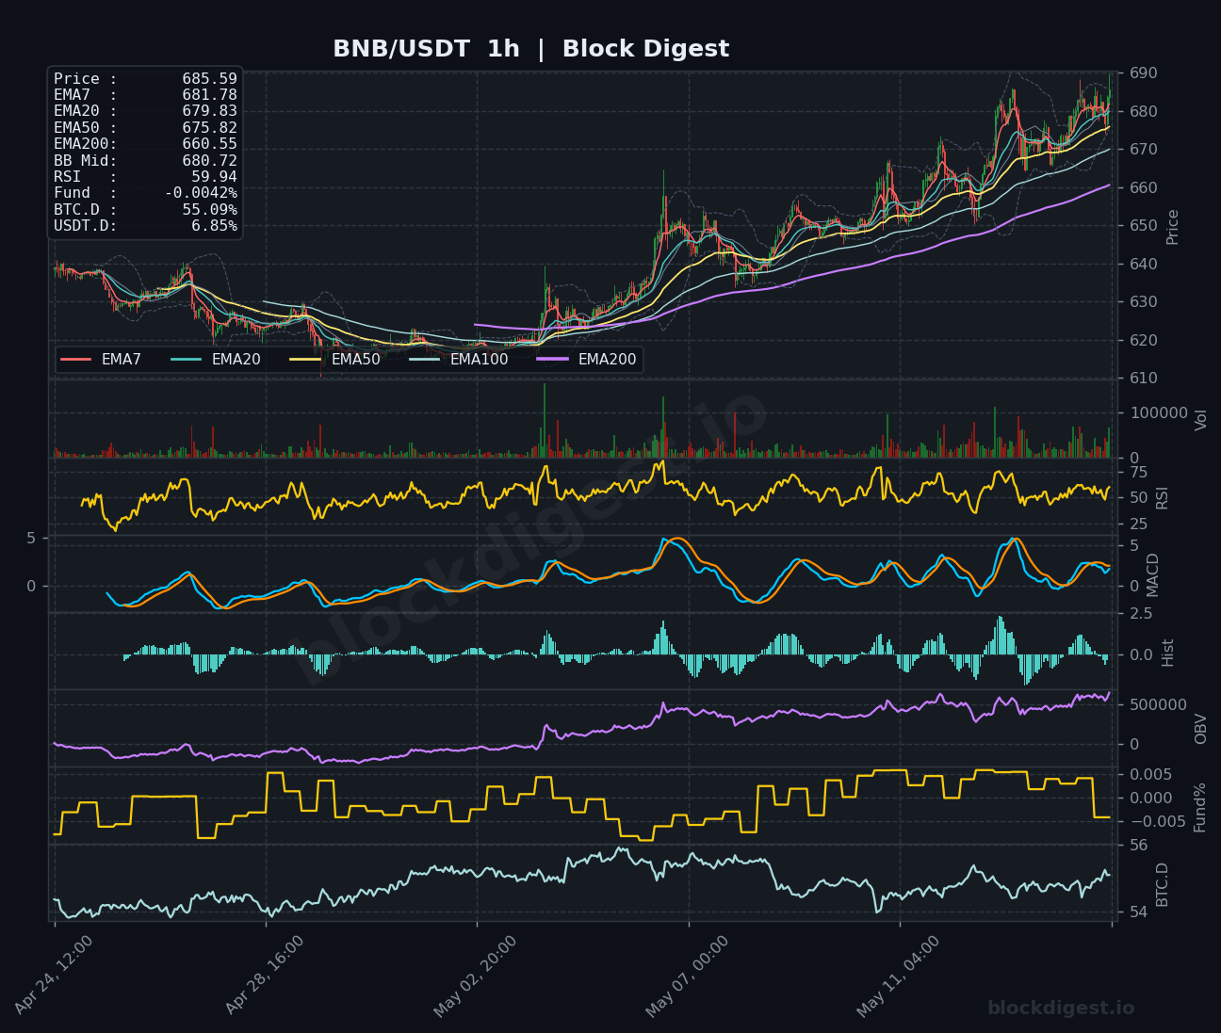
Task: Click the BTC.D 55.09% row
Action: pos(145,210)
